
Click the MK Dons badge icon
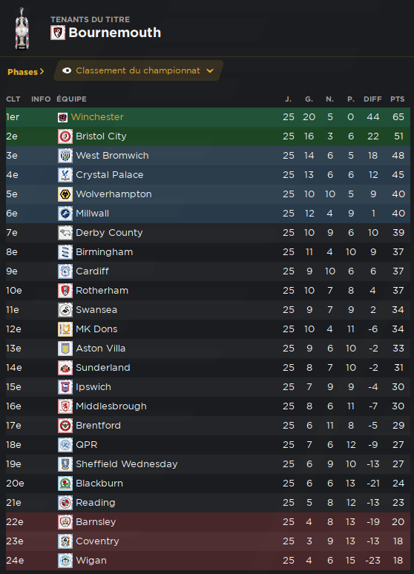[x=65, y=329]
